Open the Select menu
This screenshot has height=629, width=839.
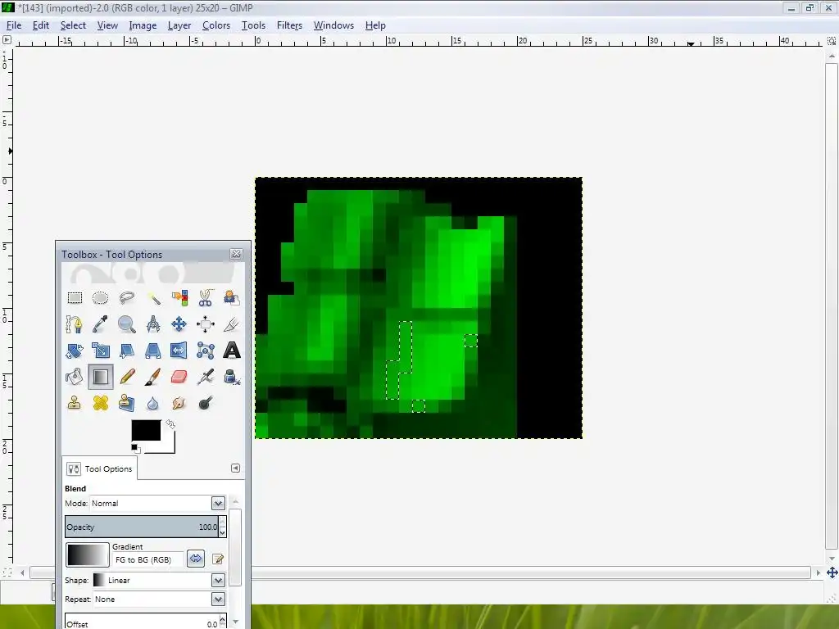pyautogui.click(x=73, y=25)
